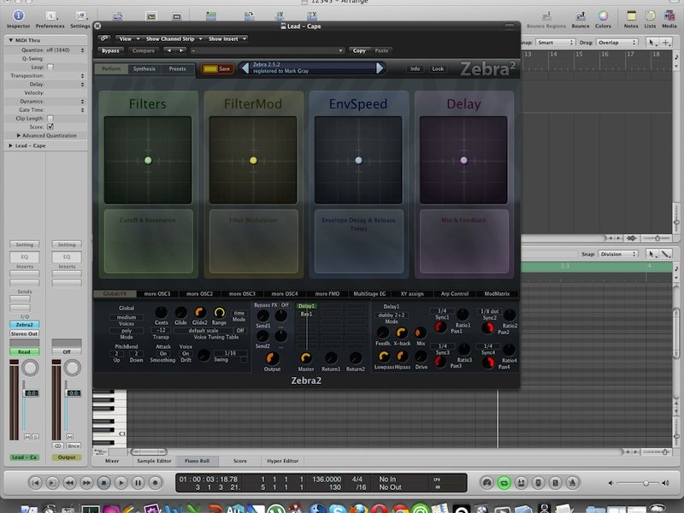Open the Snap Division dropdown

617,254
